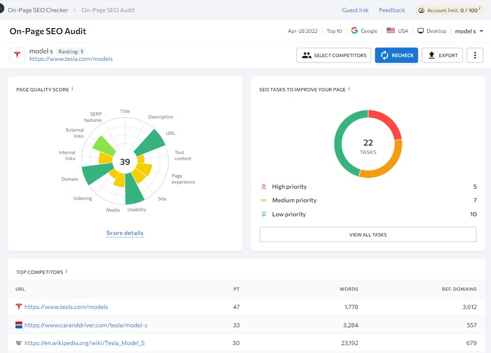Viewport: 491px width, 353px height.
Task: Click the Export button
Action: (442, 55)
